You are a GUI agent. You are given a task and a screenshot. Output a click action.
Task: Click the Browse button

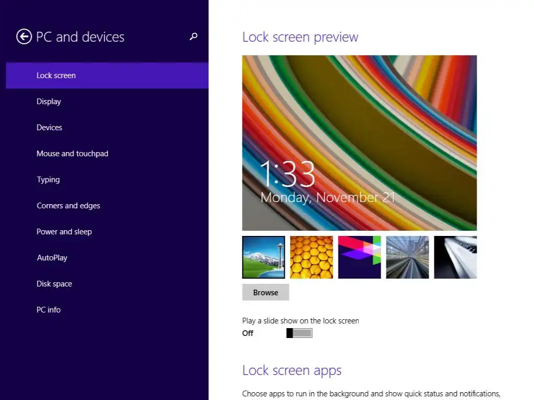(265, 293)
